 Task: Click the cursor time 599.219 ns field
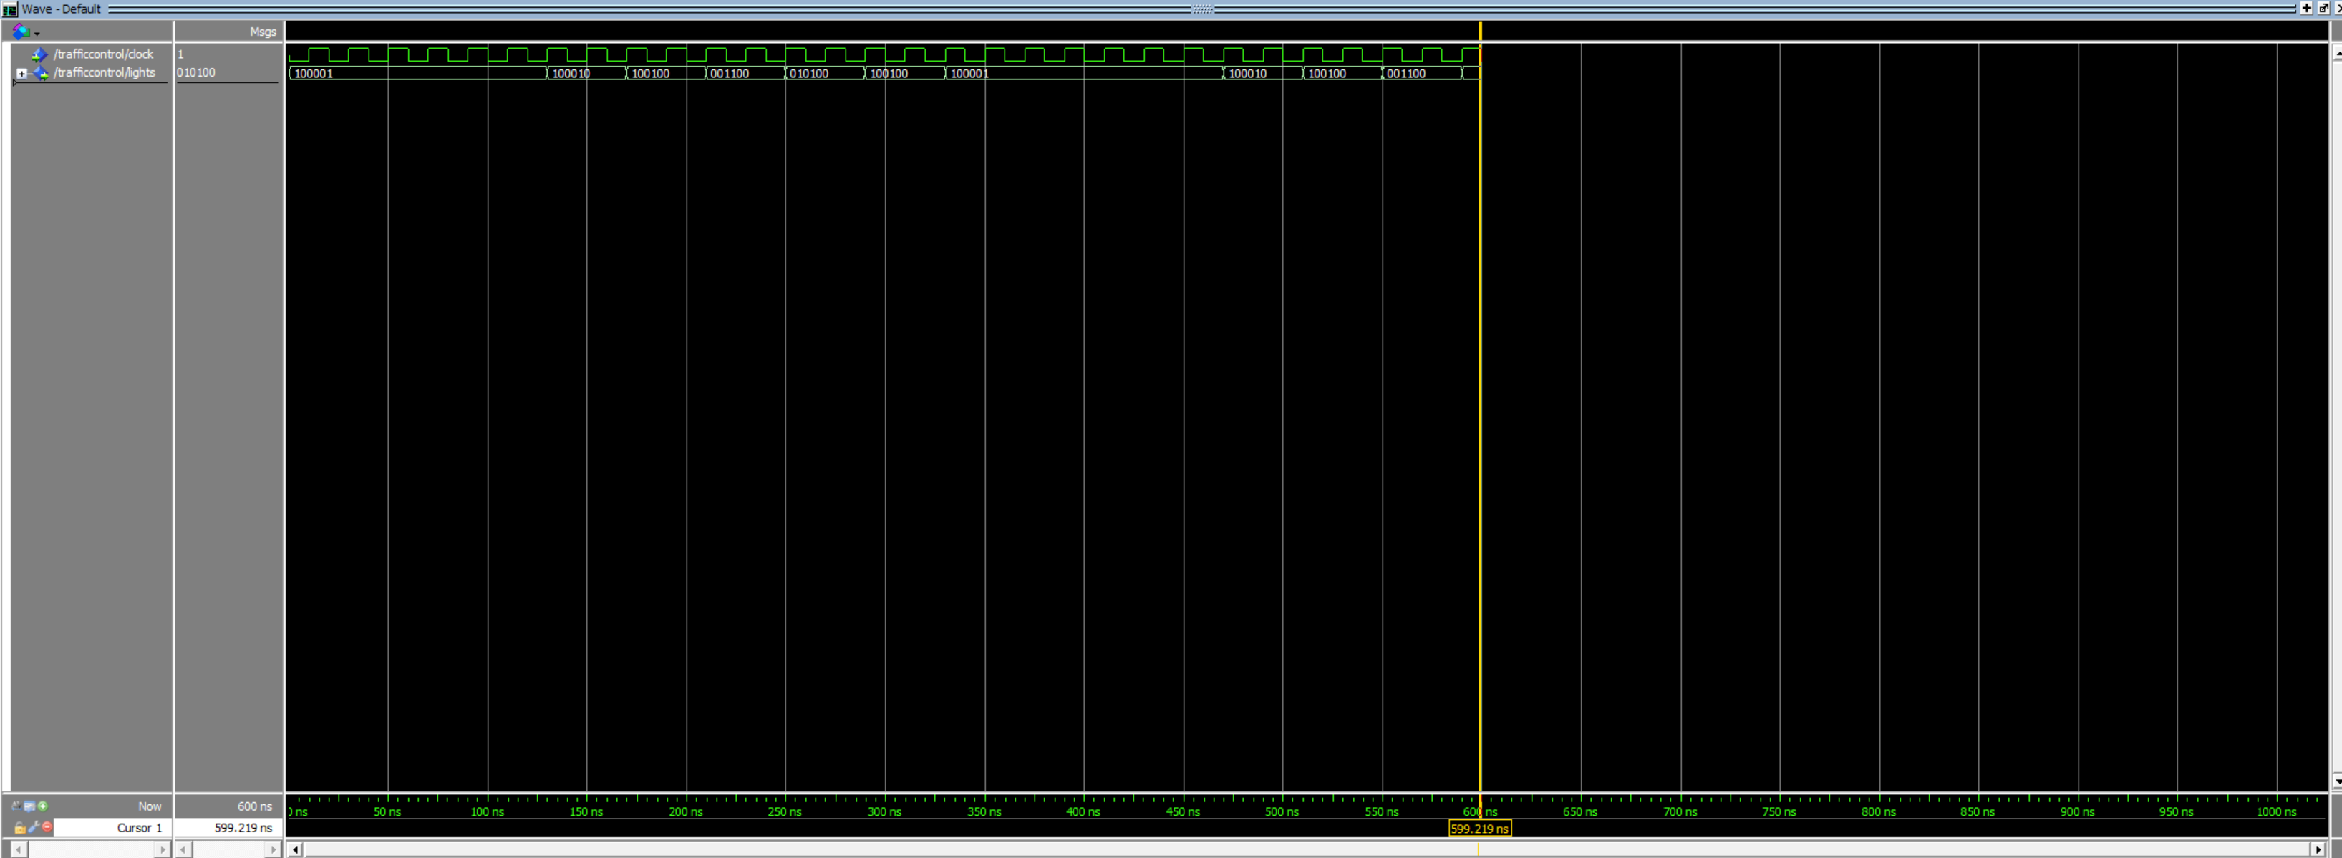click(x=228, y=828)
